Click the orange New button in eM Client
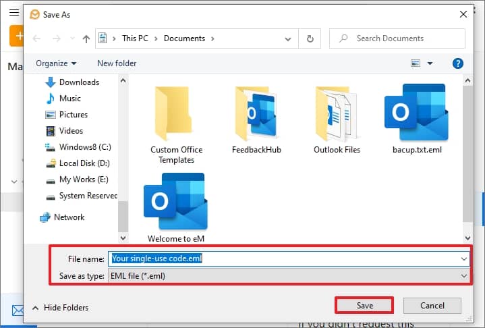 17,36
